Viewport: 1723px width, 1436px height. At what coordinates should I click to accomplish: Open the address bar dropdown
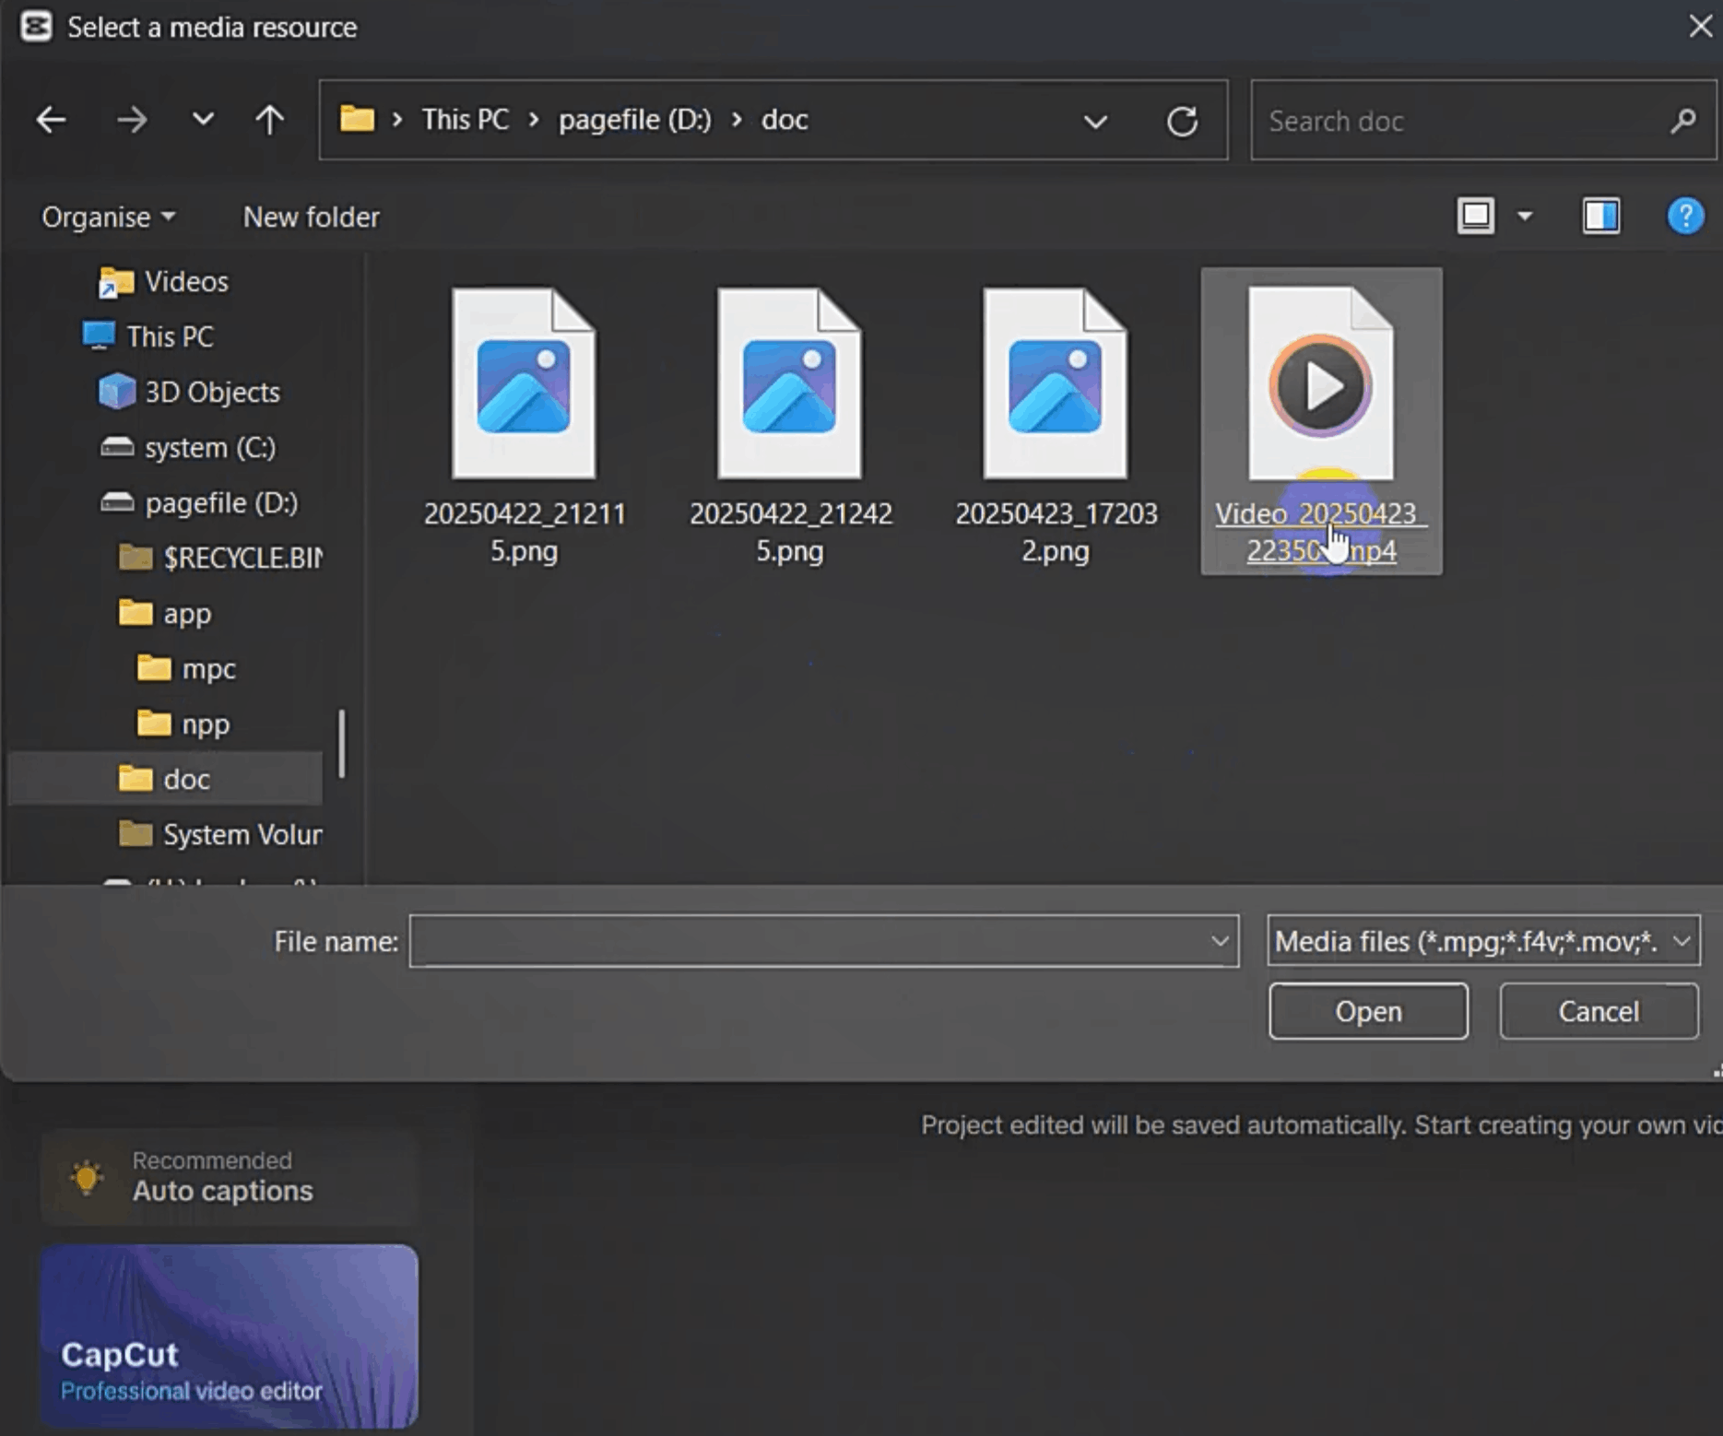point(1095,121)
